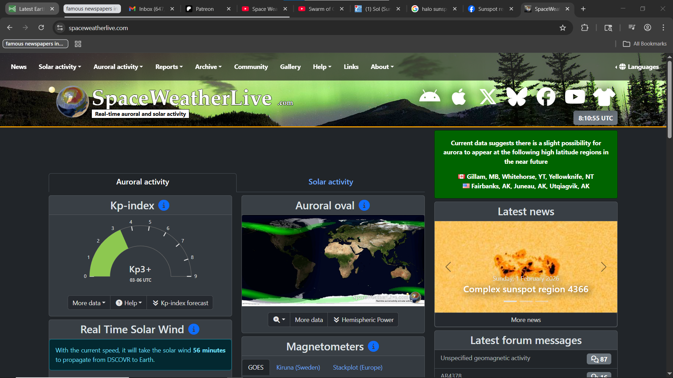Image resolution: width=673 pixels, height=378 pixels.
Task: Expand the Solar activity menu
Action: pyautogui.click(x=60, y=67)
